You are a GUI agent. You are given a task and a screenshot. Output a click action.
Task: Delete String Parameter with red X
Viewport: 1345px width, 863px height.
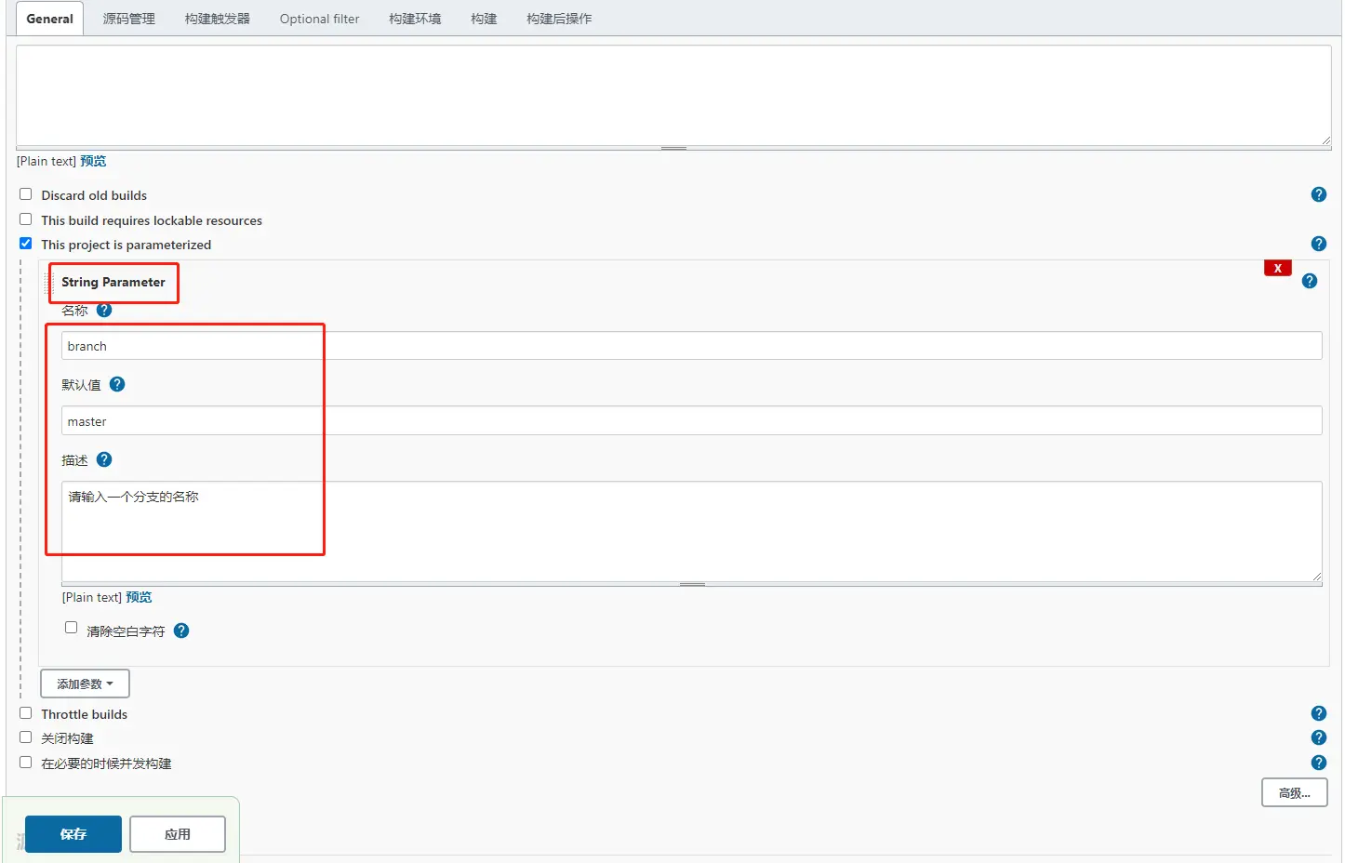point(1277,268)
